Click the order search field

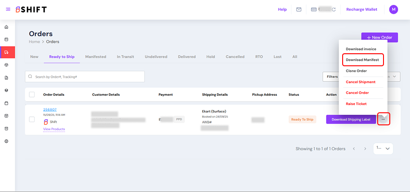pos(85,77)
